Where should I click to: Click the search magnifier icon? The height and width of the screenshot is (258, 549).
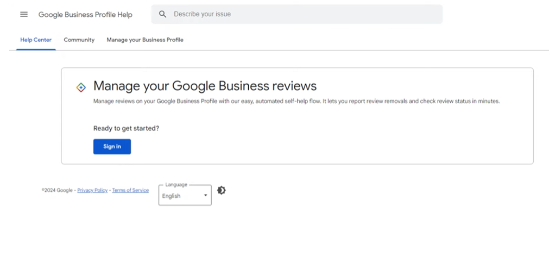tap(162, 14)
